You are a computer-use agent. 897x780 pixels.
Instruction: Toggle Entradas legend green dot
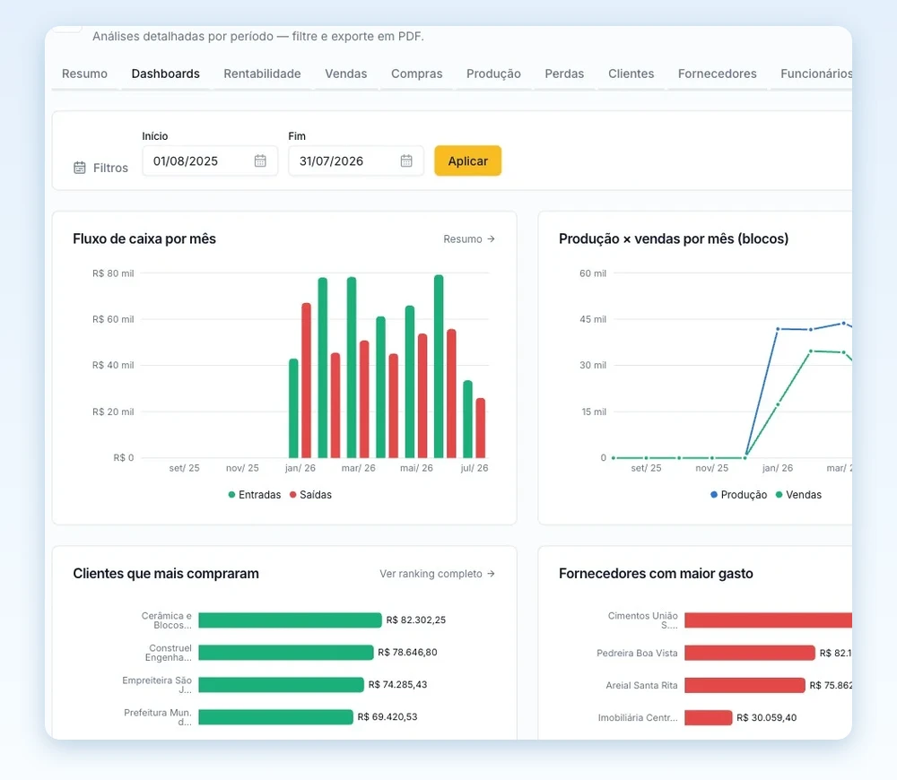point(231,495)
